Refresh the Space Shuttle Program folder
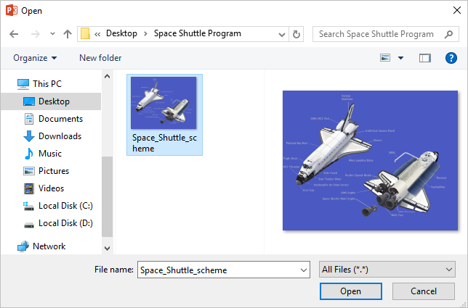The width and height of the screenshot is (468, 308). [x=296, y=34]
